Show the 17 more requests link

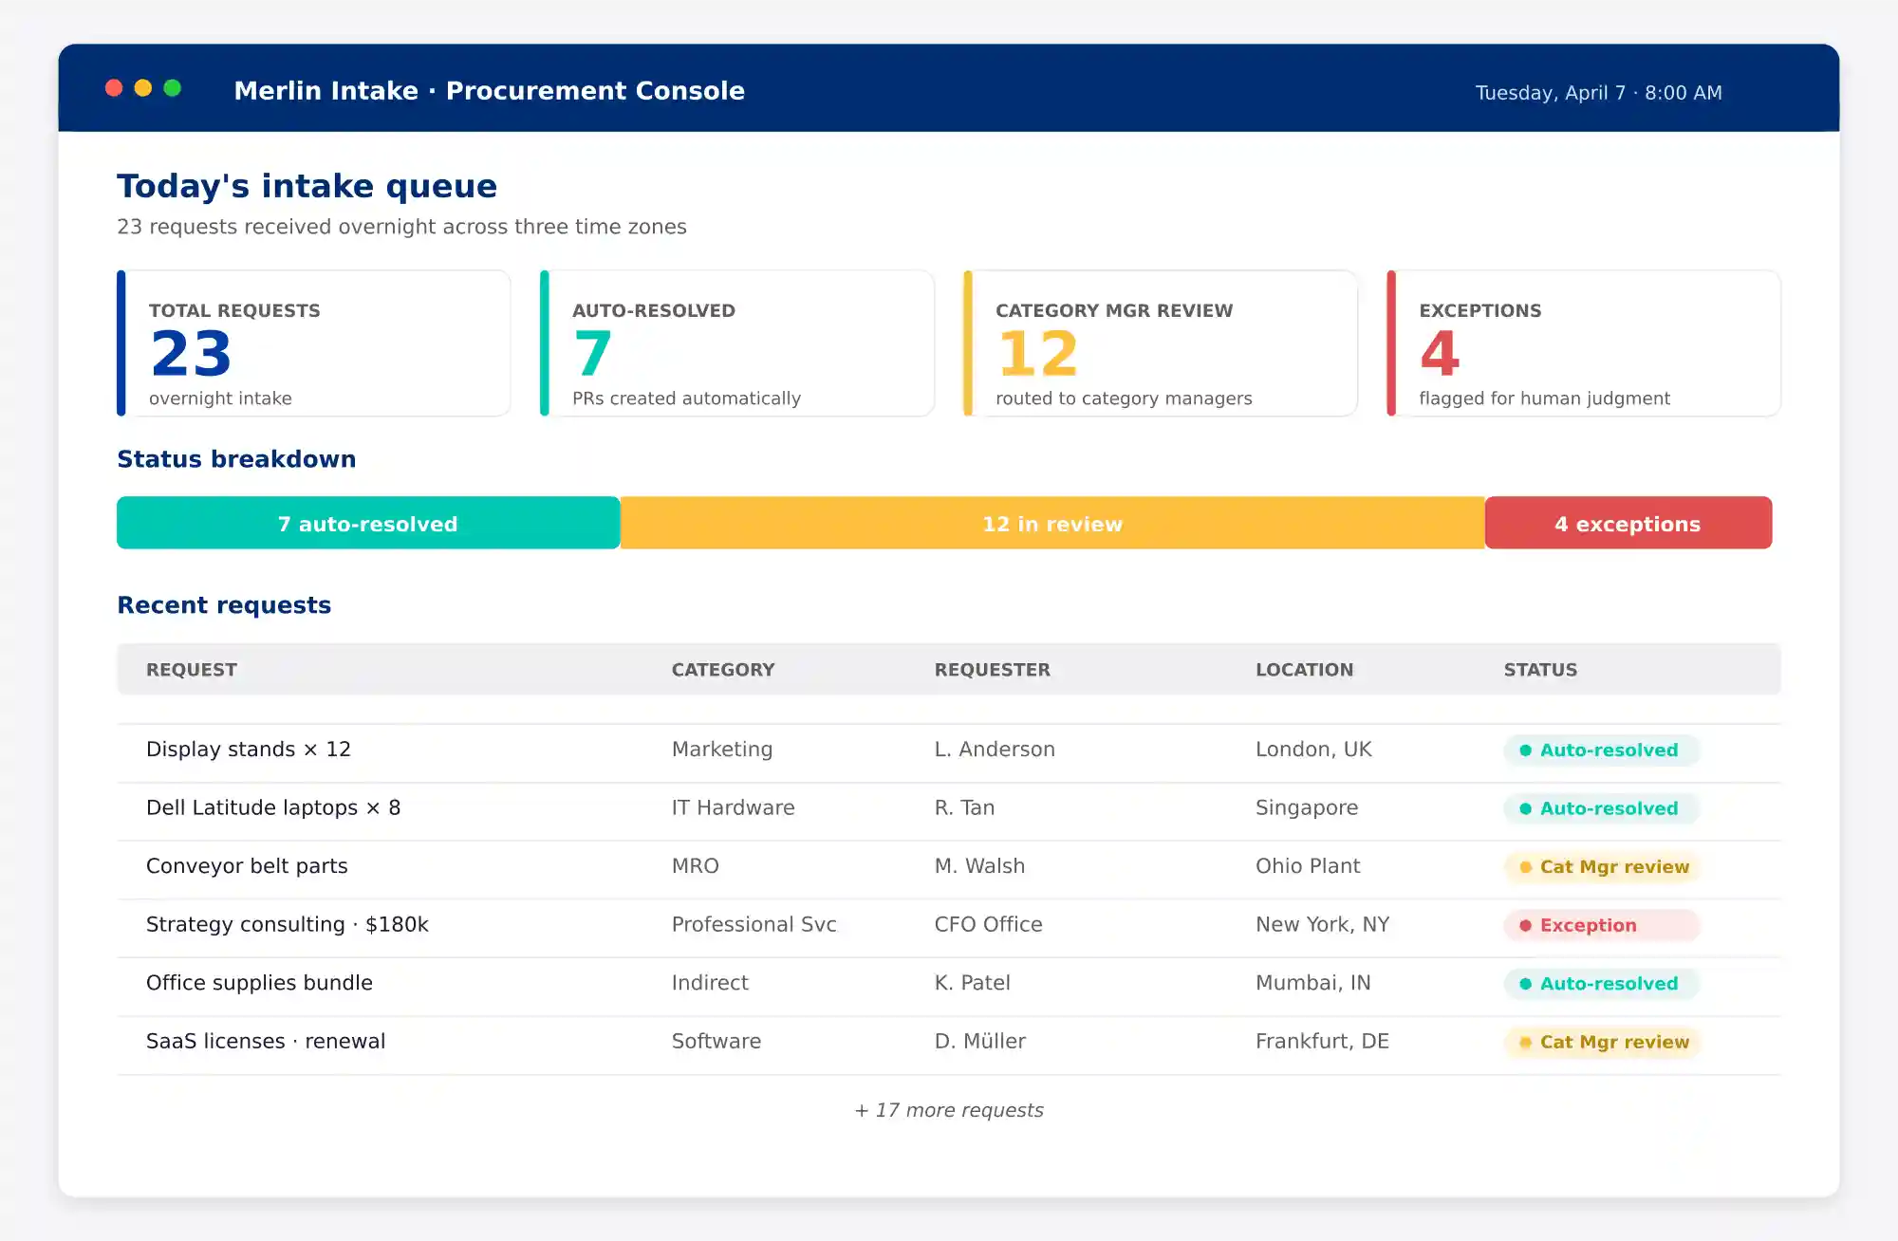[x=949, y=1110]
